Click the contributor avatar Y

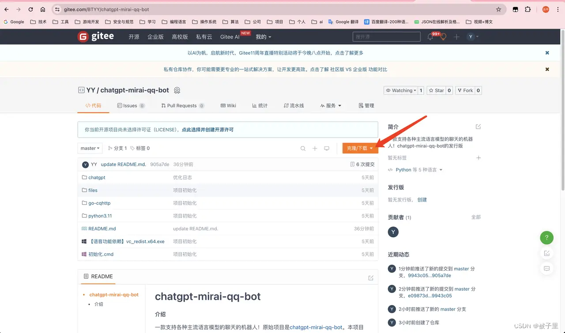tap(393, 232)
